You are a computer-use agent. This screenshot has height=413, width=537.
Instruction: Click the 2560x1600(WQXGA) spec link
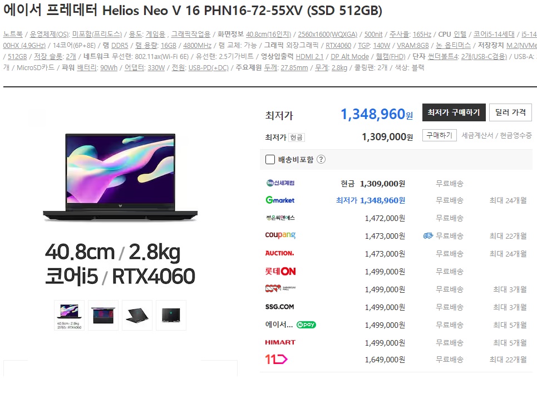327,35
